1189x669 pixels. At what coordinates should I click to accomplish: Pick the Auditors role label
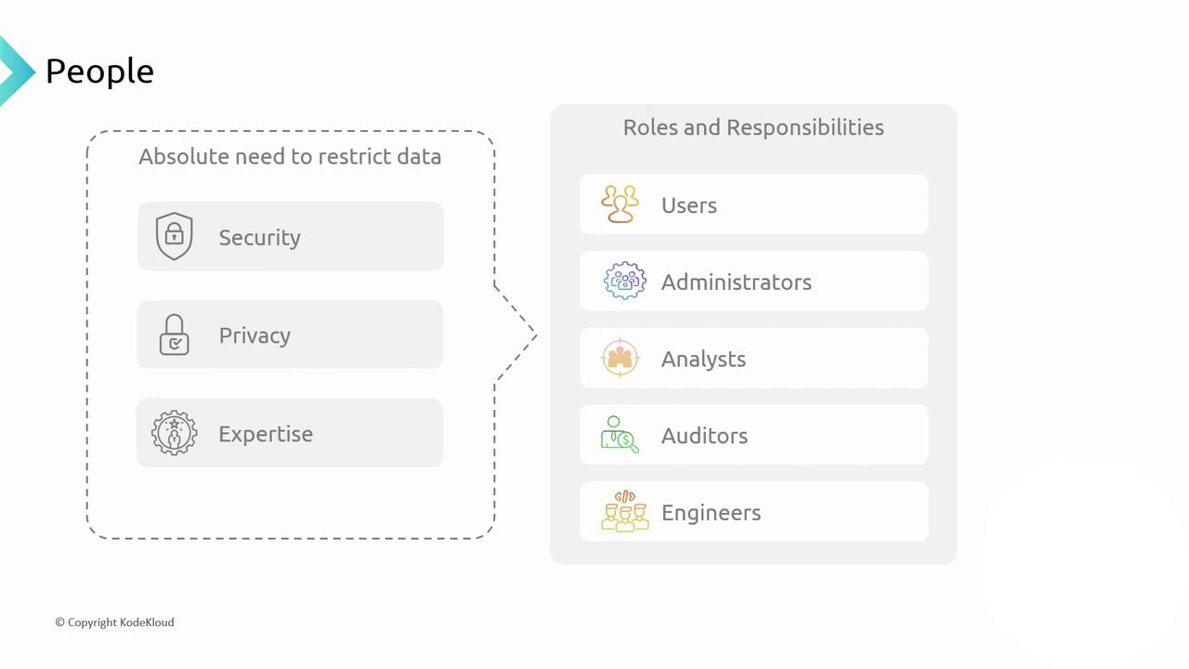tap(704, 436)
